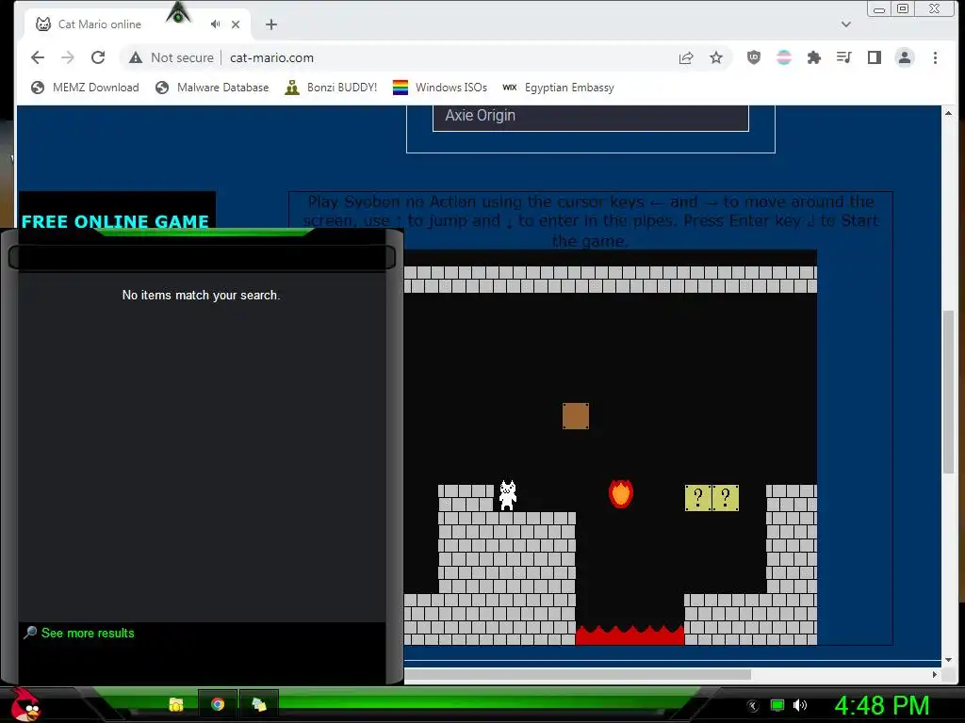Click the page scroll up arrow
The height and width of the screenshot is (723, 965).
click(948, 113)
